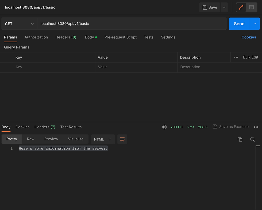This screenshot has height=210, width=262.
Task: Click the response text line
Action: click(63, 148)
